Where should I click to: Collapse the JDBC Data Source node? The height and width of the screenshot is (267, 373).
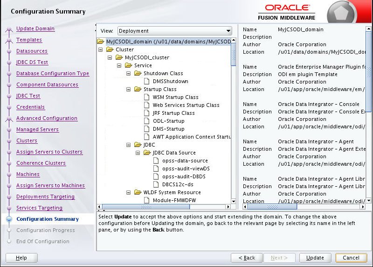138,153
